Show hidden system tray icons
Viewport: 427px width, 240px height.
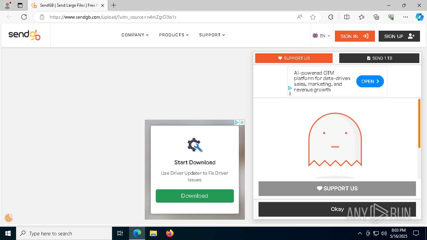360,233
